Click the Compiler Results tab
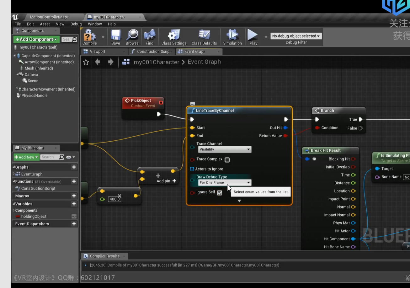This screenshot has height=288, width=410. click(x=104, y=256)
